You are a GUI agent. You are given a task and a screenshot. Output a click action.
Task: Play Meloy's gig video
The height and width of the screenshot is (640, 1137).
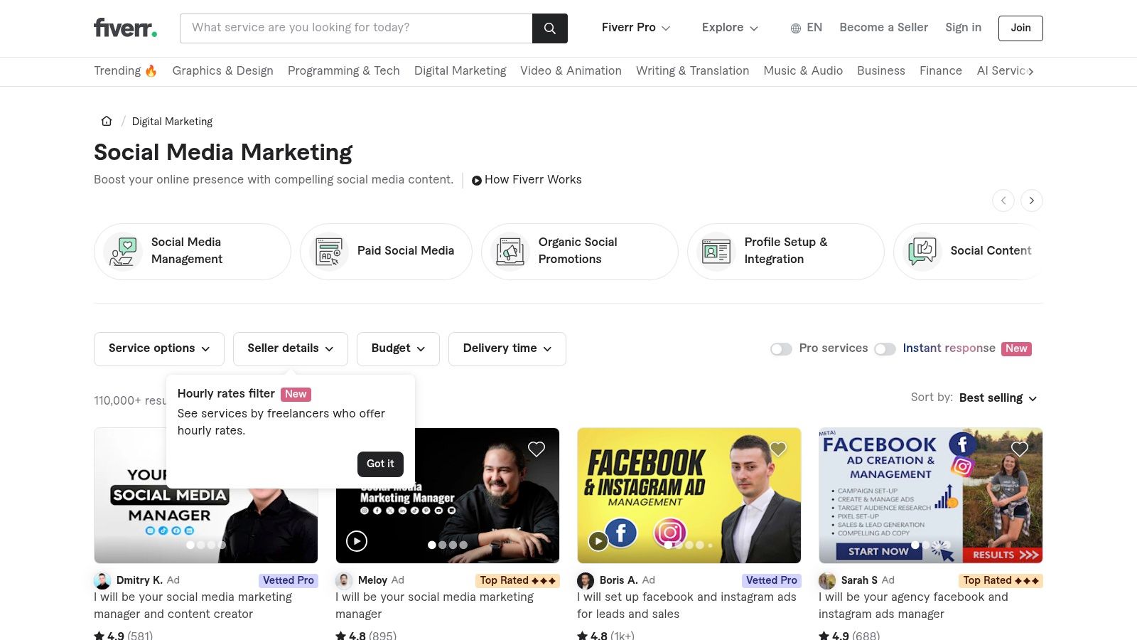coord(356,540)
